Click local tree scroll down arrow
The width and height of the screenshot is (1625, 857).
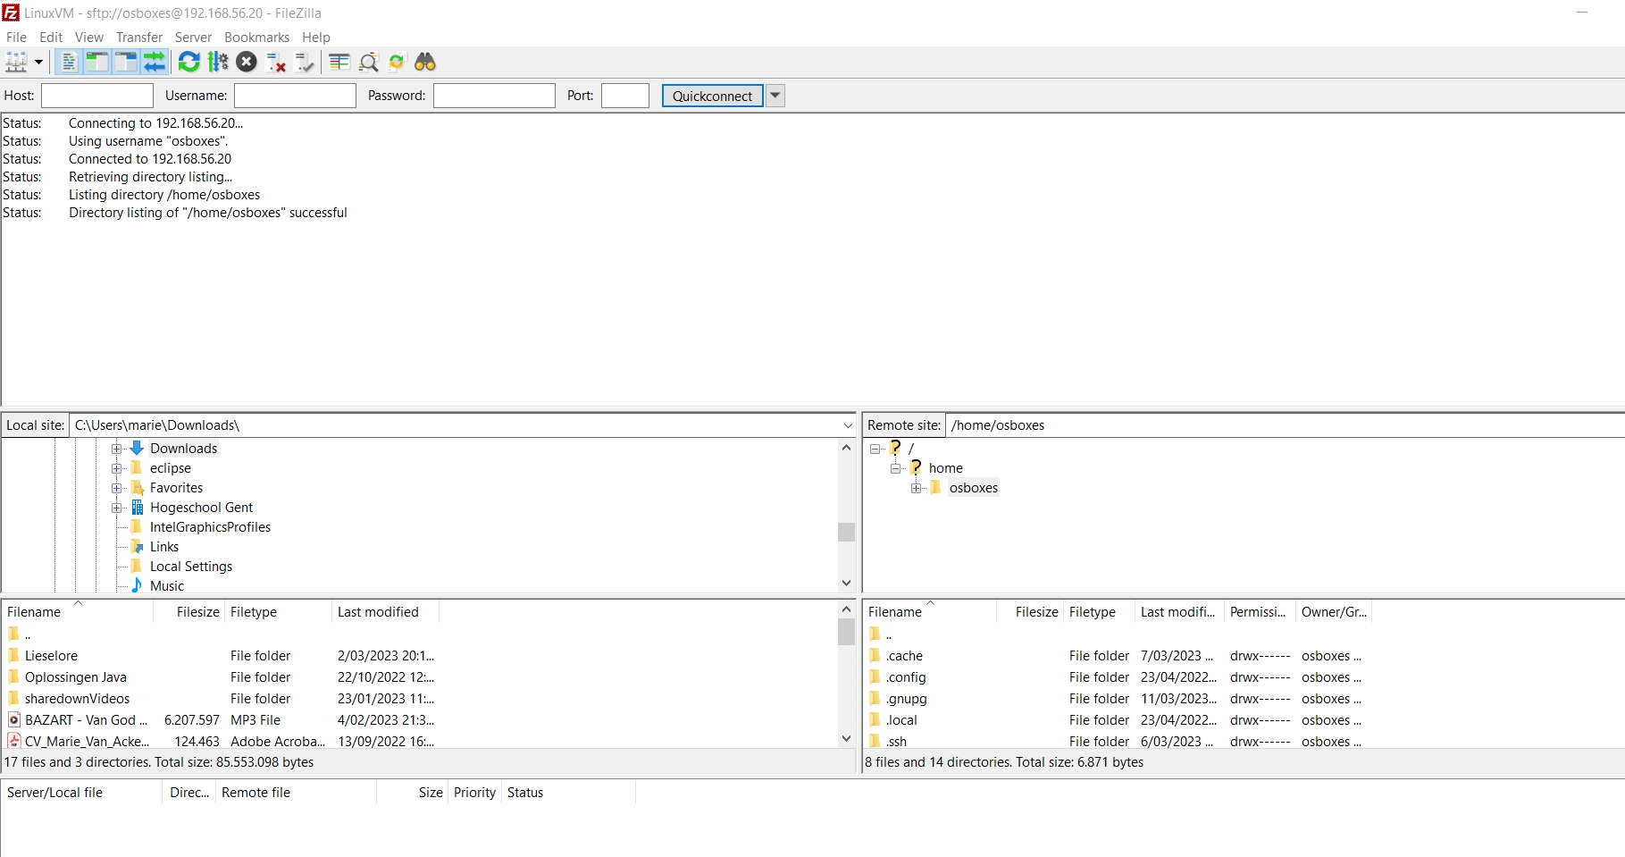pyautogui.click(x=847, y=584)
